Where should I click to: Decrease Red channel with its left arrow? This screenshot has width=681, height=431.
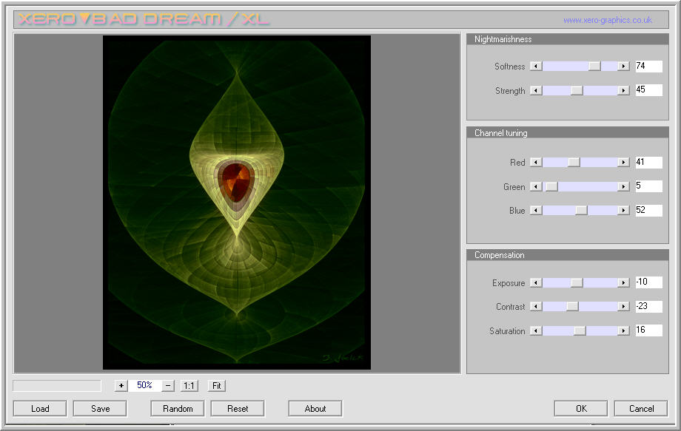[x=536, y=162]
